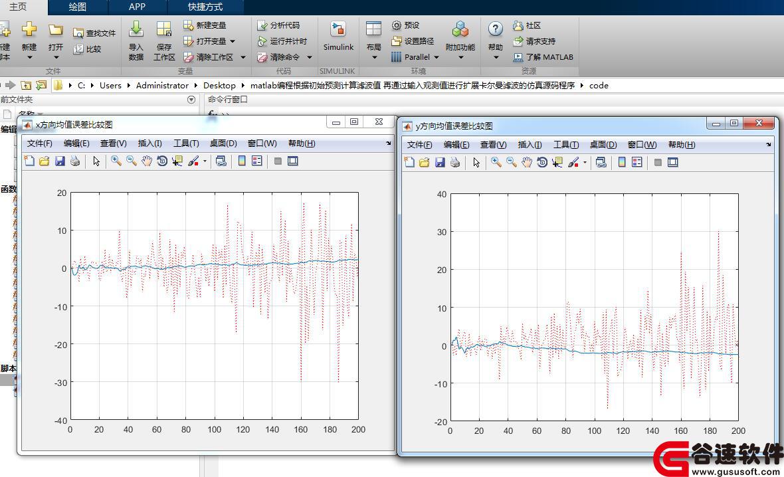Click the browse-for-folder icon in address bar
This screenshot has width=784, height=477.
(41, 86)
